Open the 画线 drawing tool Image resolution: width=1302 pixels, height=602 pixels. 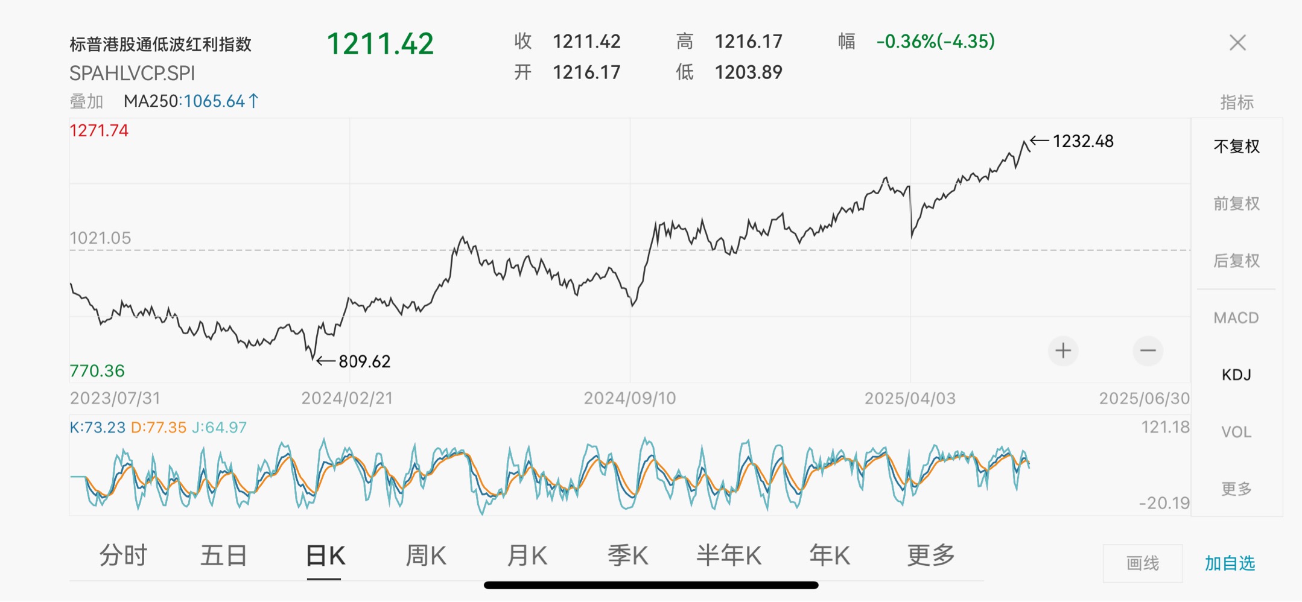tap(1143, 563)
